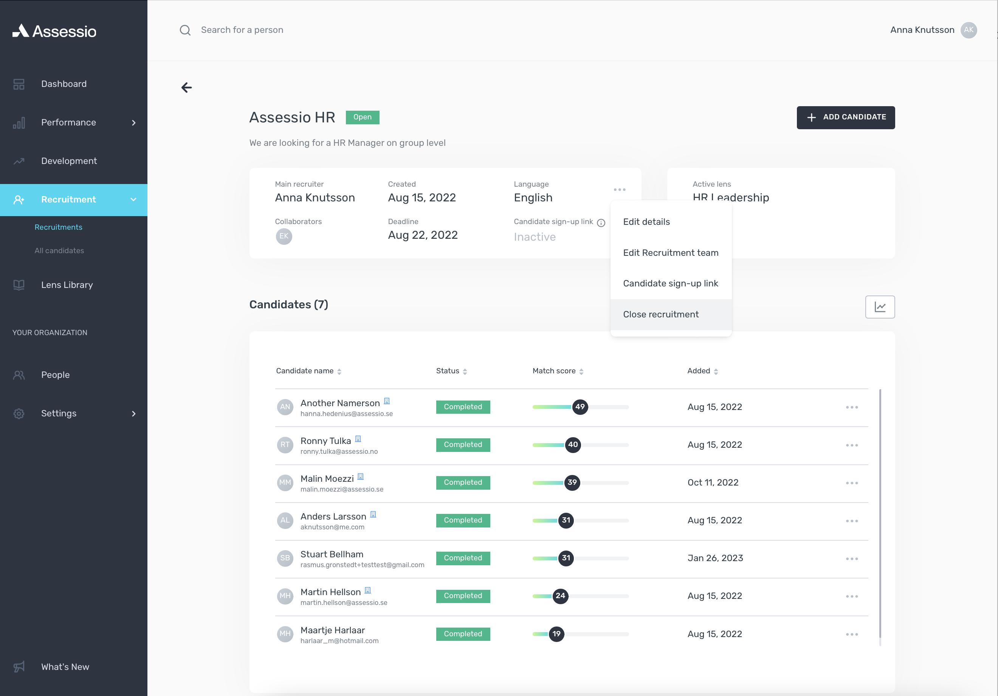Open the recruitment details three-dot menu
This screenshot has height=696, width=998.
coord(620,189)
